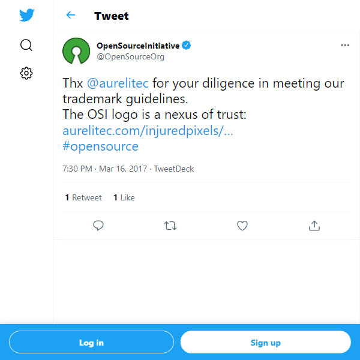Like the tweet with heart icon
Image resolution: width=360 pixels, height=360 pixels.
pyautogui.click(x=242, y=226)
